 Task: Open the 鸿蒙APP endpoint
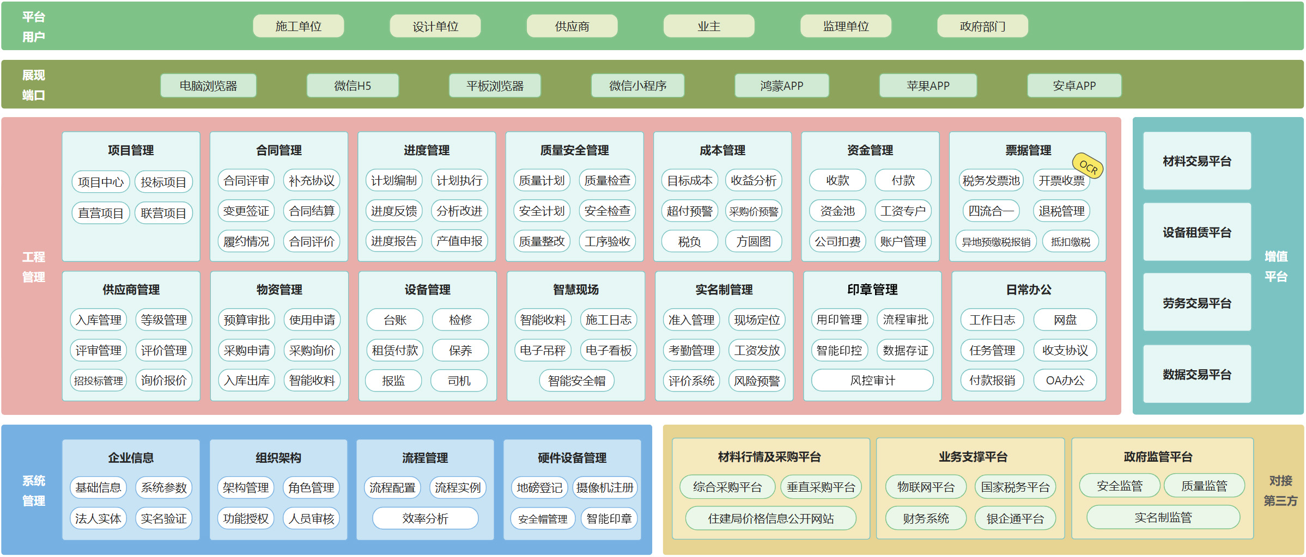pyautogui.click(x=781, y=86)
